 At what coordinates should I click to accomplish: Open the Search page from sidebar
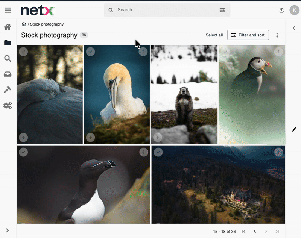click(8, 58)
